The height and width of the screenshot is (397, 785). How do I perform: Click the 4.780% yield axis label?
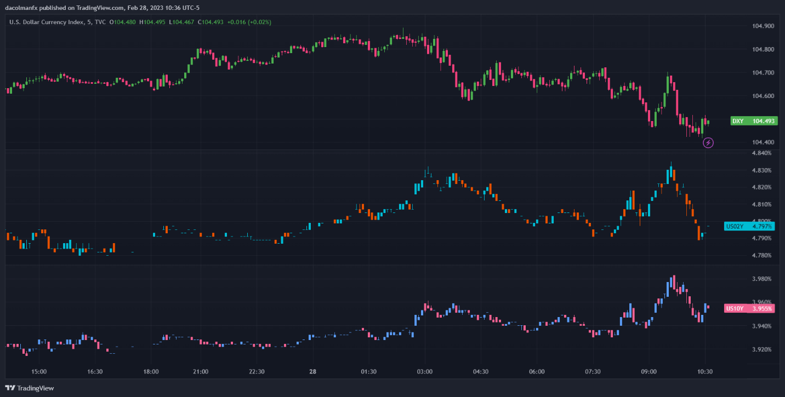(x=761, y=255)
